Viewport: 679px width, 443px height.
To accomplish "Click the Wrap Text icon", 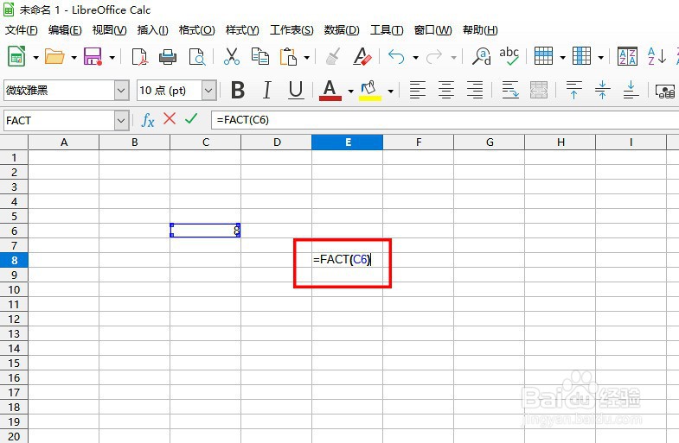I will pyautogui.click(x=510, y=90).
